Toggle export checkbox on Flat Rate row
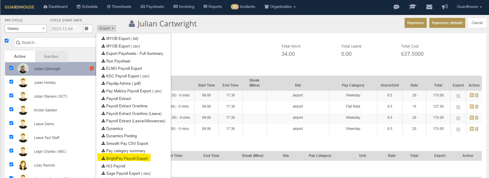The image size is (489, 178). point(458,107)
